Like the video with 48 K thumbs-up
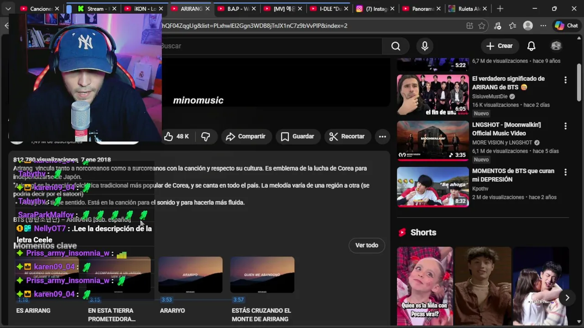The height and width of the screenshot is (328, 584). point(177,136)
